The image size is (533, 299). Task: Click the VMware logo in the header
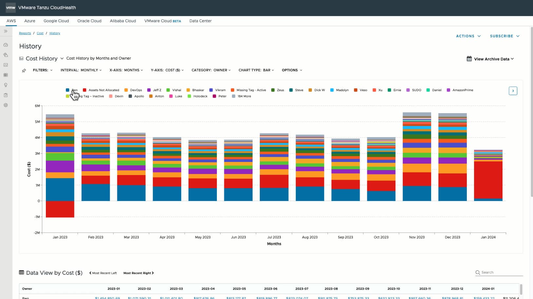tap(10, 8)
